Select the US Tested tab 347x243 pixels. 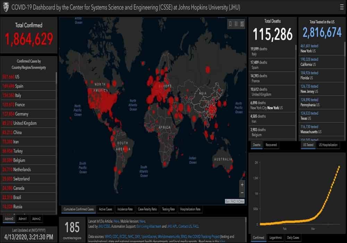[x=308, y=145]
